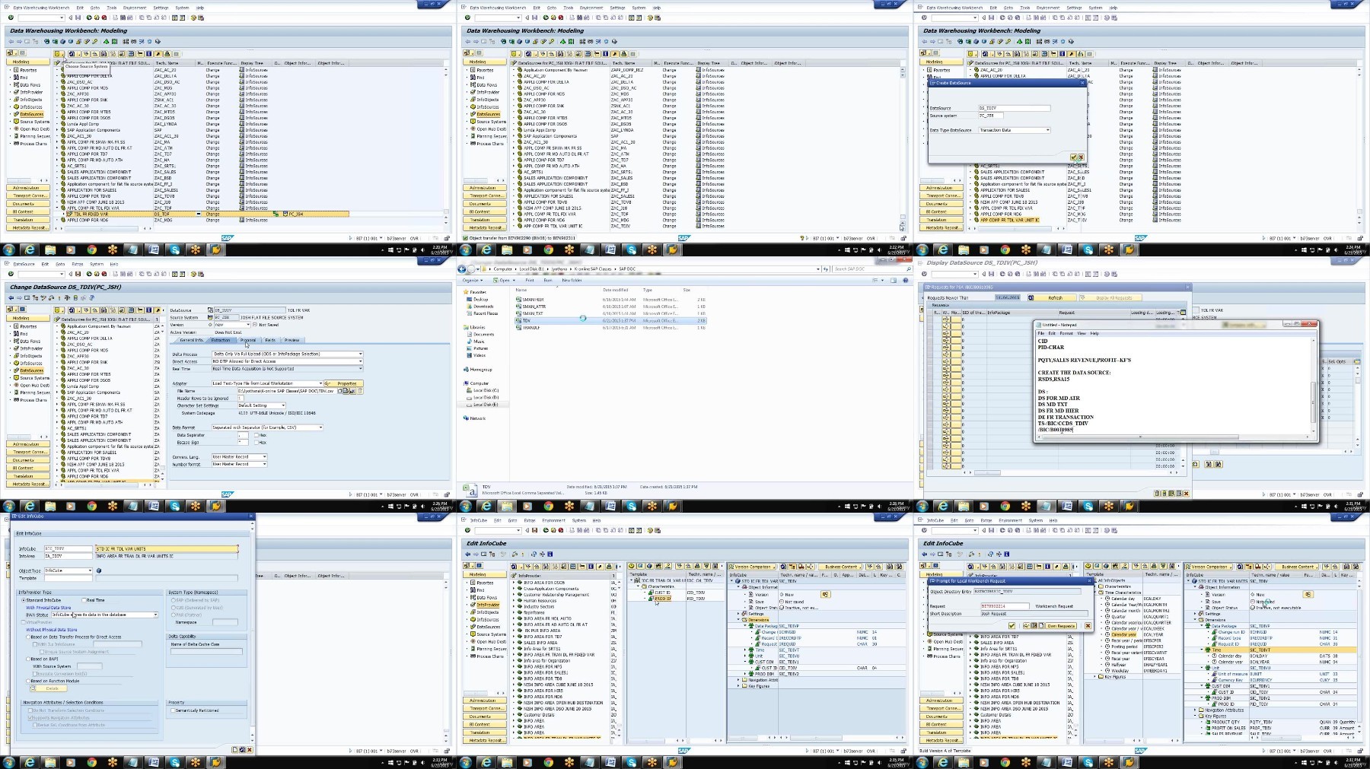Click New folder in the Explorer toolbar

coord(572,280)
